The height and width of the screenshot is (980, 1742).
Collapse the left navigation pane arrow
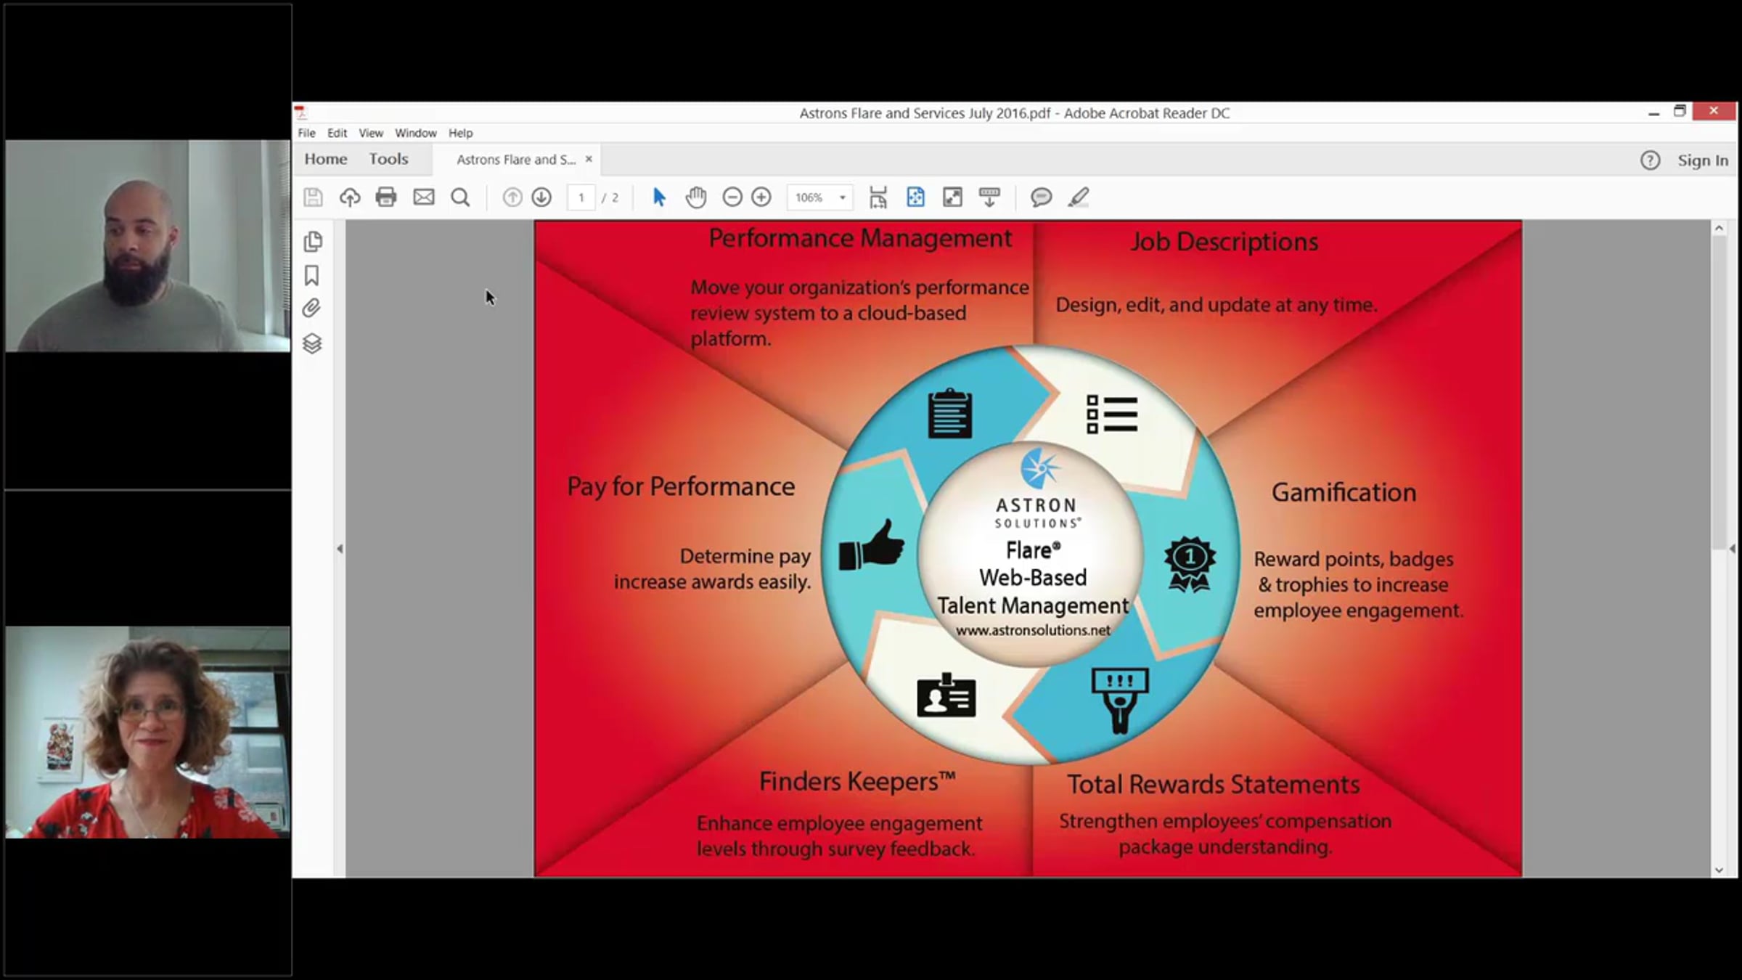[340, 550]
